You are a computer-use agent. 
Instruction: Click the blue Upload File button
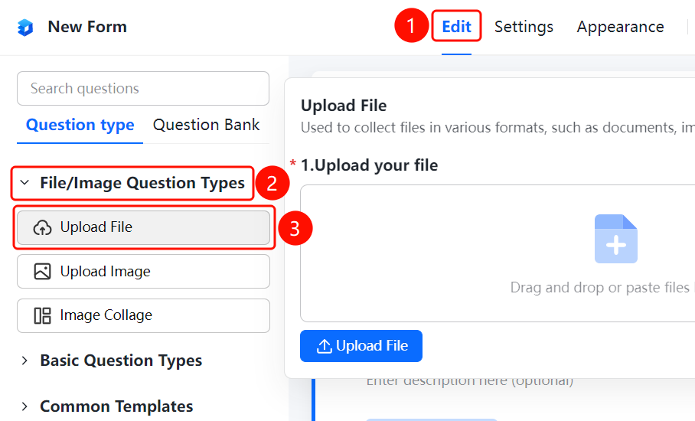(x=361, y=346)
